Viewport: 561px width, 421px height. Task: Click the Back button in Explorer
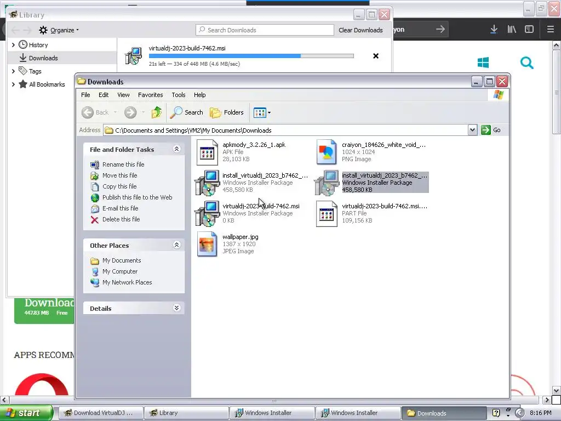95,112
